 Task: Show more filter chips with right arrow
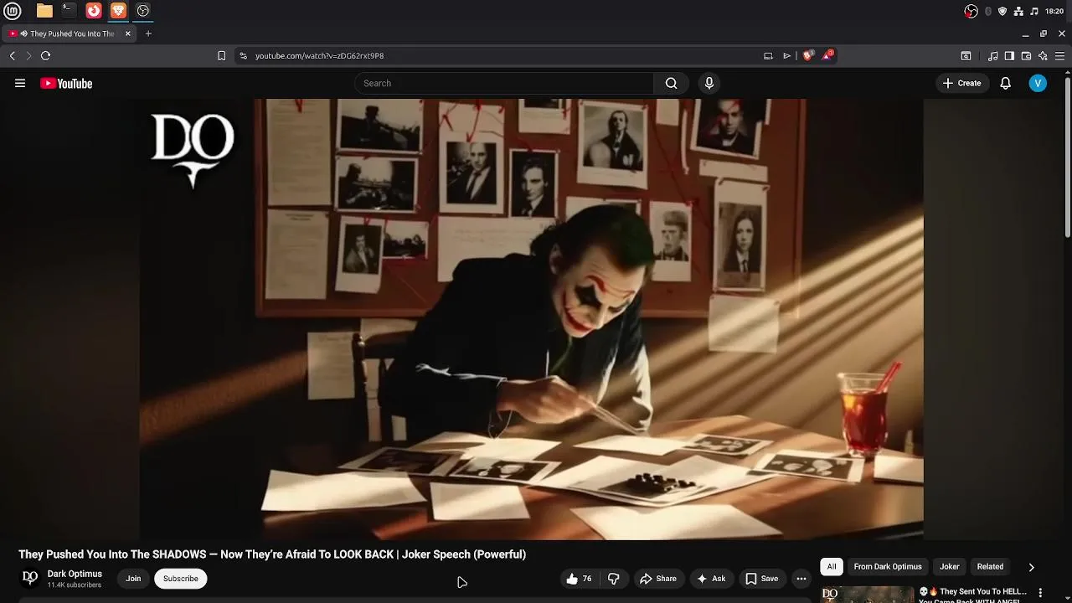pos(1031,567)
